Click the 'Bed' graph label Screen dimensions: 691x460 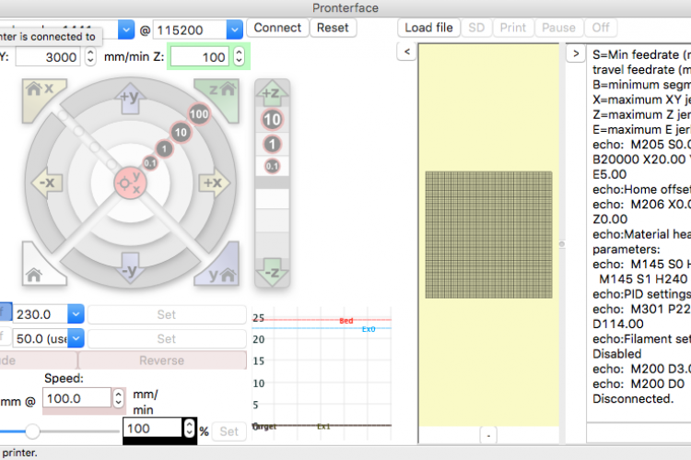pos(346,321)
